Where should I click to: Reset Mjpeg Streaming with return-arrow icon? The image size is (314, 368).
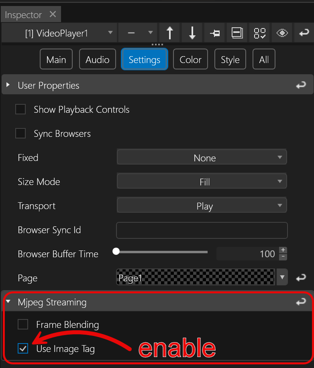(x=301, y=301)
